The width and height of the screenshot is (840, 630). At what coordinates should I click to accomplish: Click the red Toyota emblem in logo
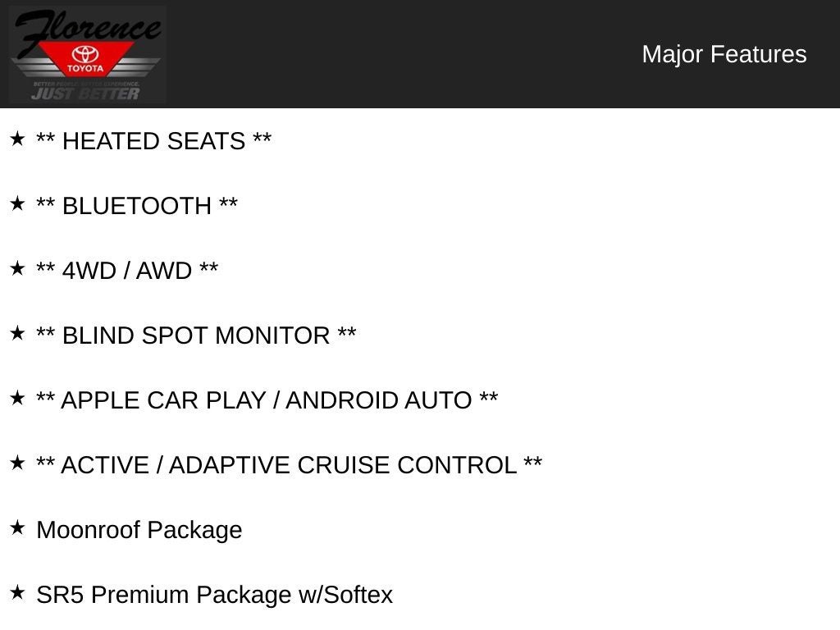[x=85, y=59]
